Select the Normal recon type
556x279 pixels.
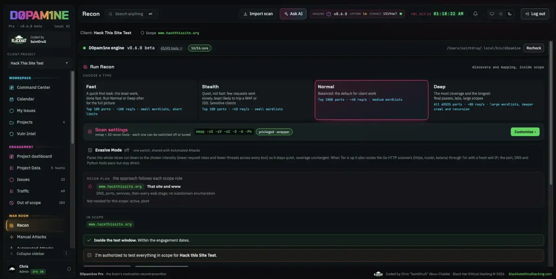click(371, 99)
